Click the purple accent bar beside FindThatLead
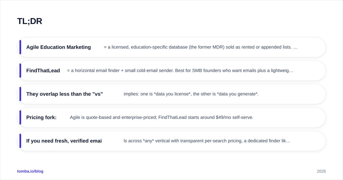The image size is (343, 180). click(x=20, y=71)
